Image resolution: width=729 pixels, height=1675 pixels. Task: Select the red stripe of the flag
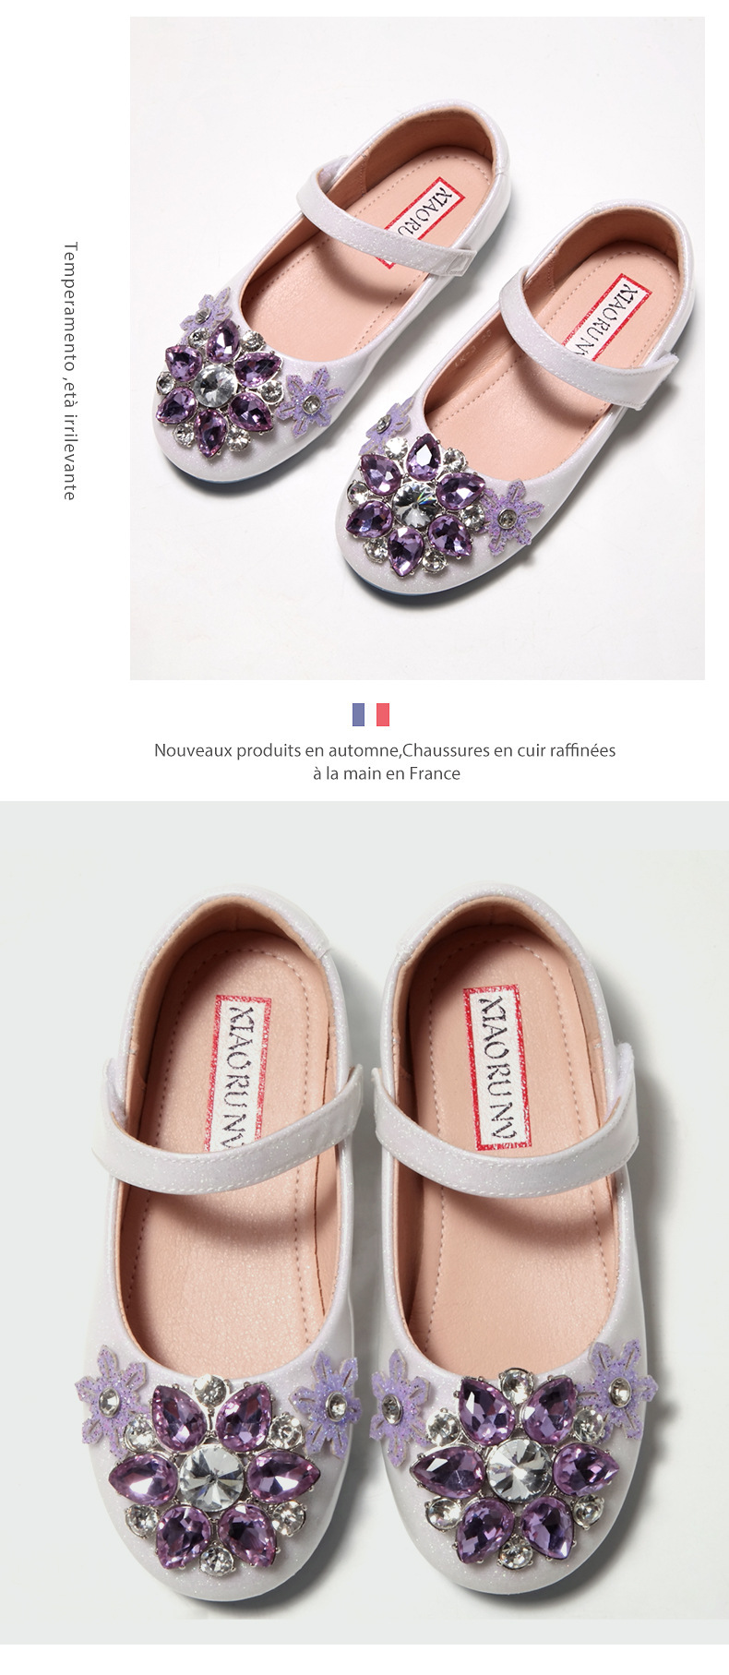pyautogui.click(x=383, y=714)
